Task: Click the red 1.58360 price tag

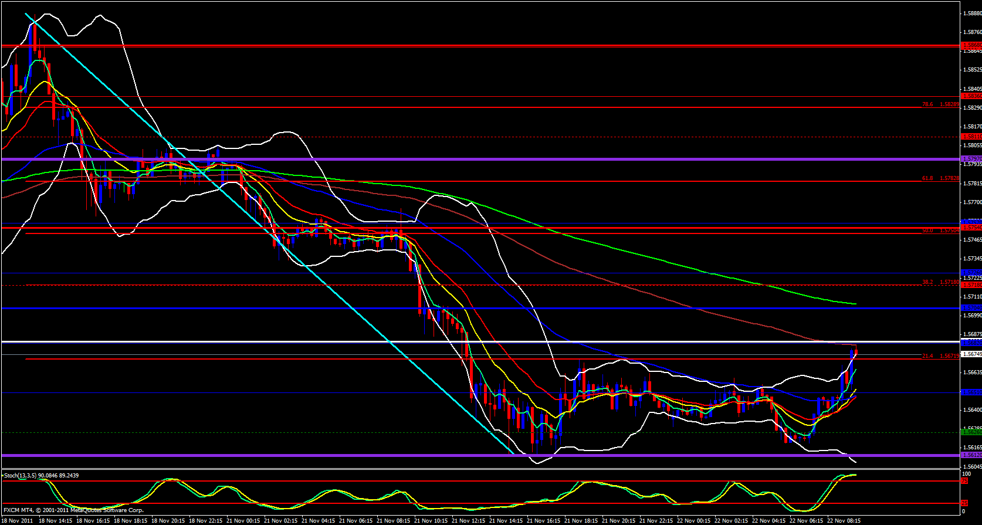Action: (971, 96)
